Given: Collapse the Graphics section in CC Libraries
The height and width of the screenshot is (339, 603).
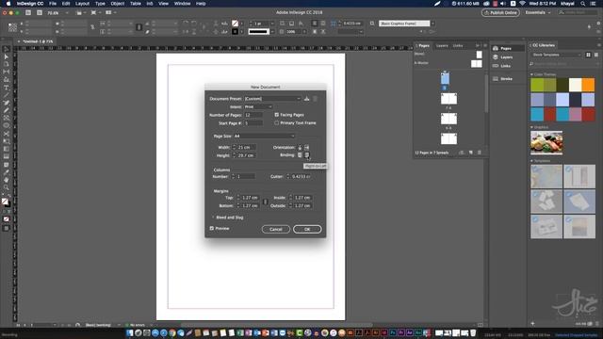Looking at the screenshot, I should coord(531,127).
